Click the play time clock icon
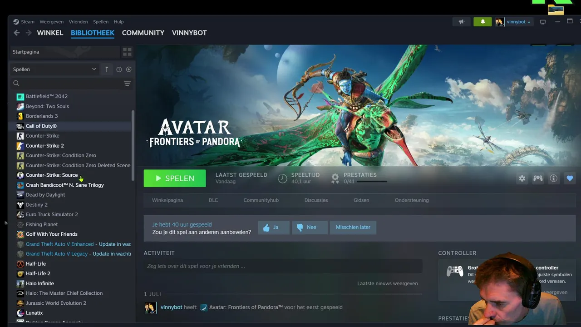Viewport: 581px width, 327px height. point(282,178)
